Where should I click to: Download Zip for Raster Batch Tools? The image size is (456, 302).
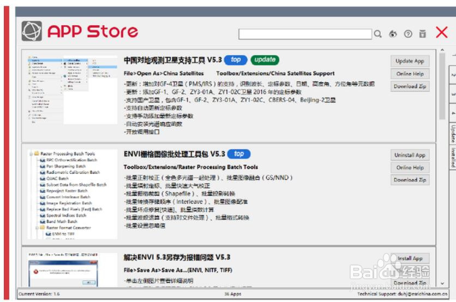point(410,180)
